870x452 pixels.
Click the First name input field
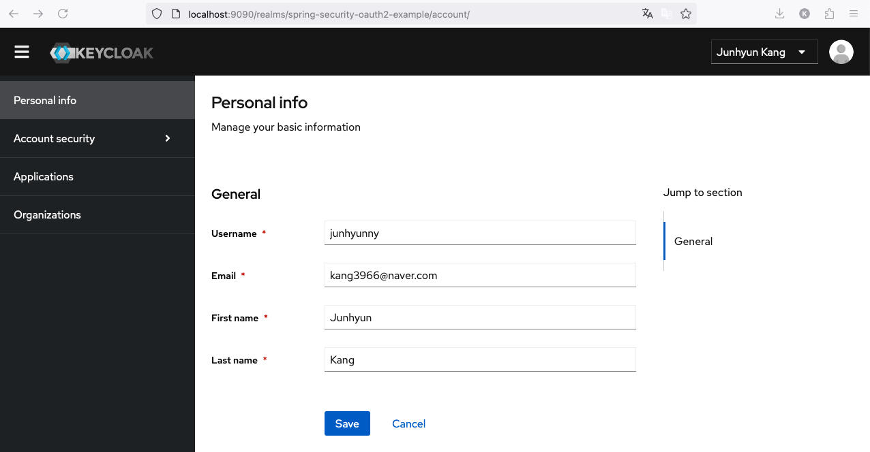click(480, 317)
